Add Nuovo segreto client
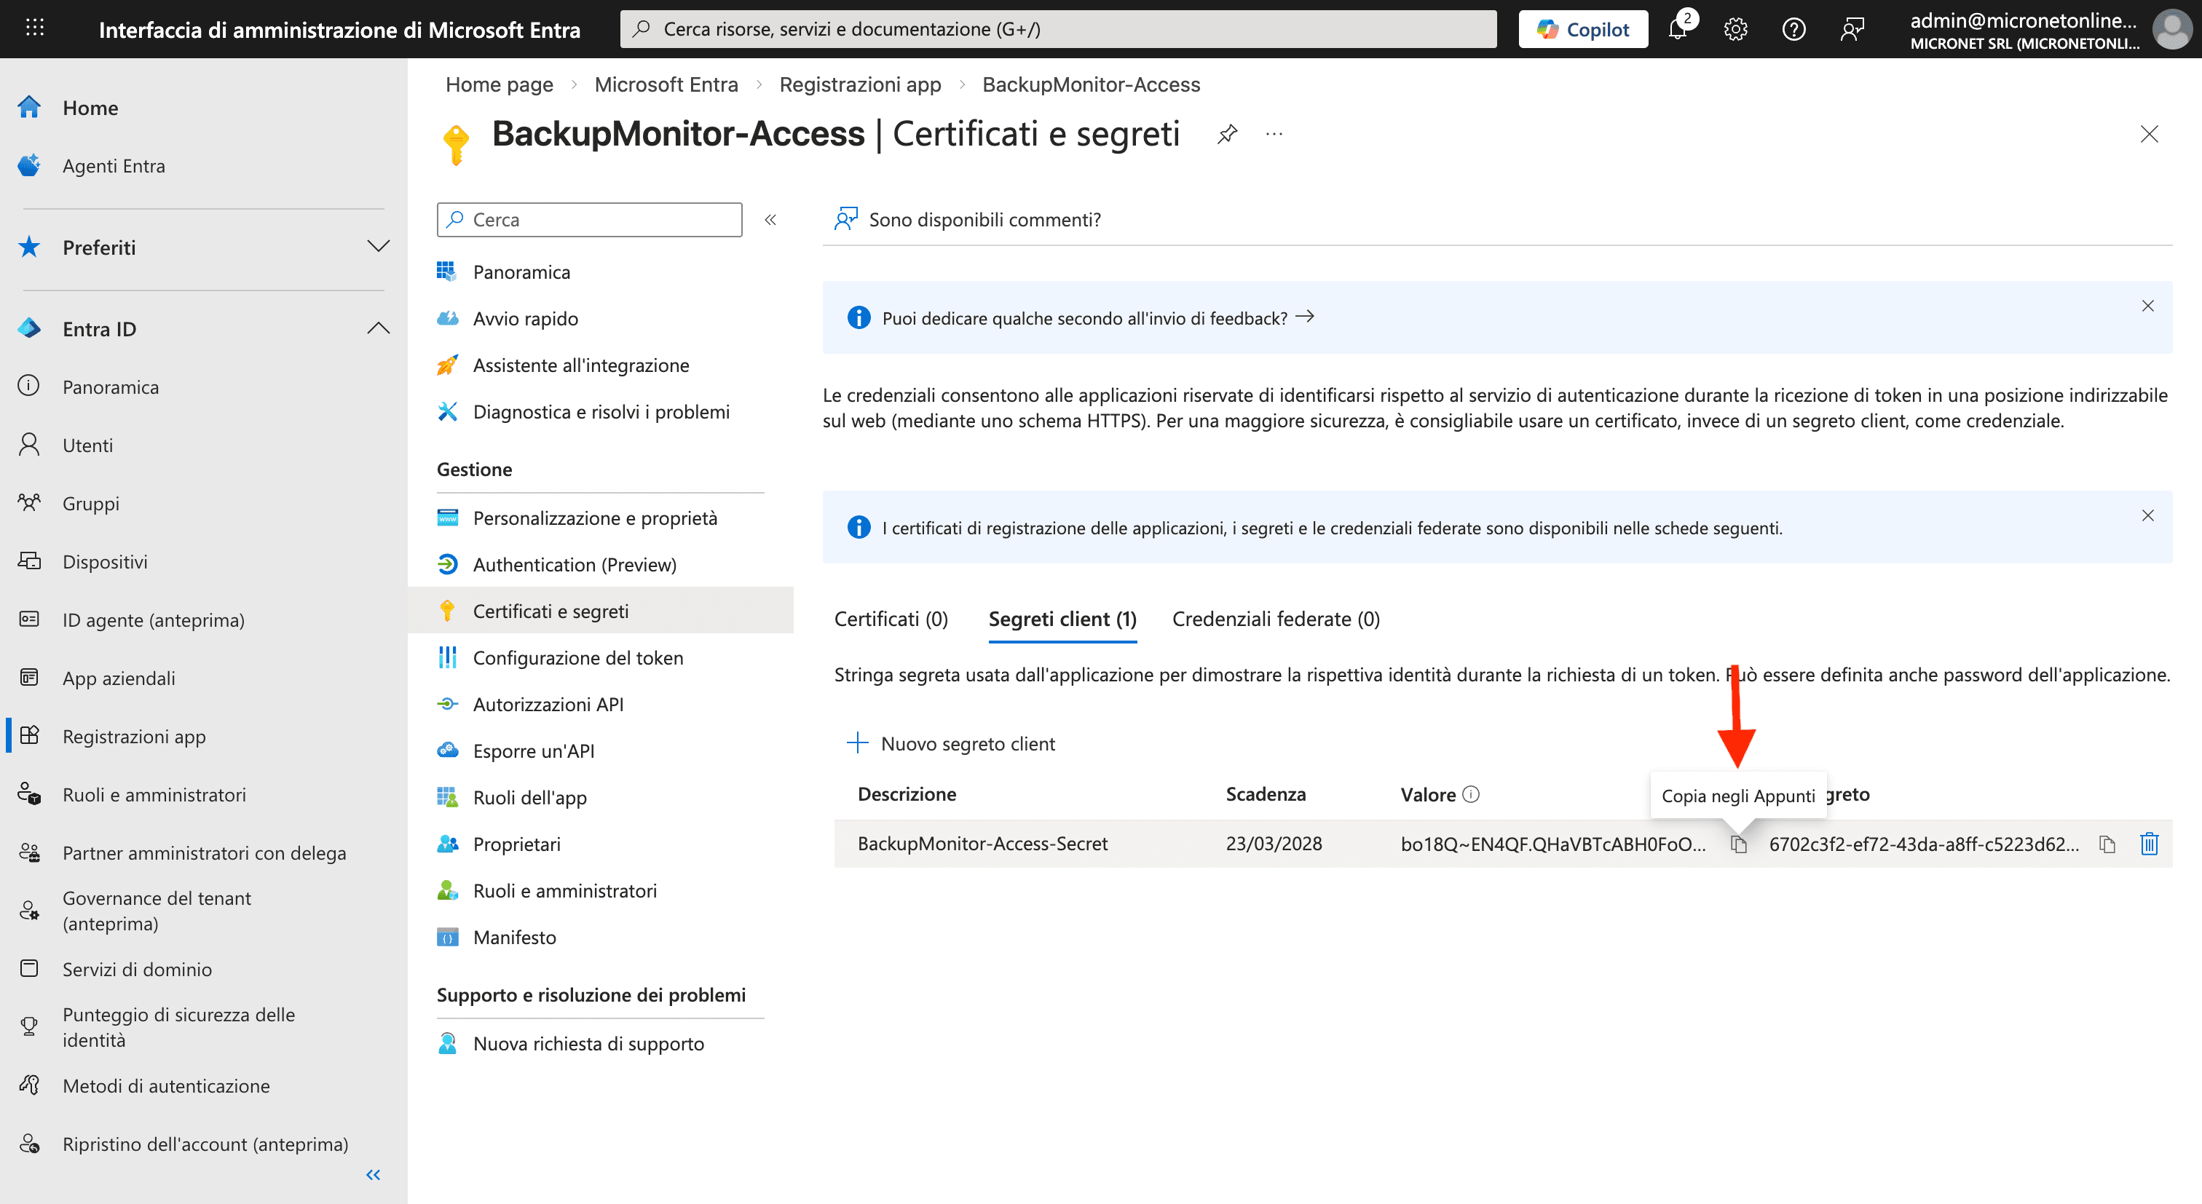This screenshot has height=1204, width=2202. point(950,743)
